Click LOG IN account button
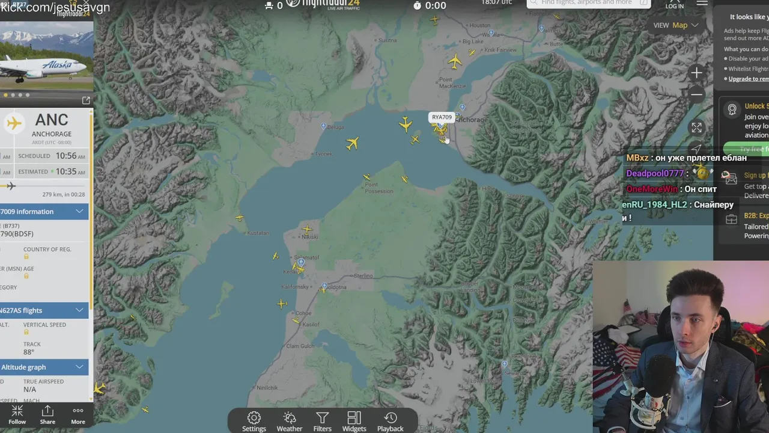The image size is (769, 433). coord(675,5)
